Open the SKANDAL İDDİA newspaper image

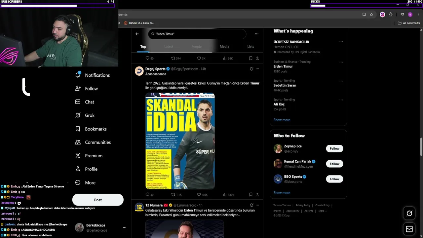tap(180, 141)
